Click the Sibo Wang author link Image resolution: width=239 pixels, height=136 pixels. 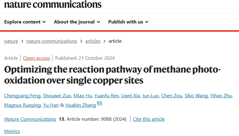click(196, 96)
